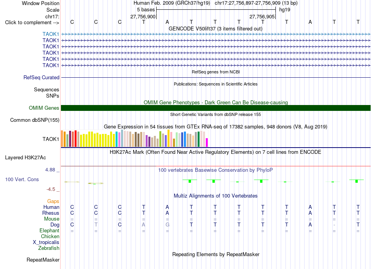371x269 pixels.
Task: Click the G base in Dog row
Action: click(167, 225)
